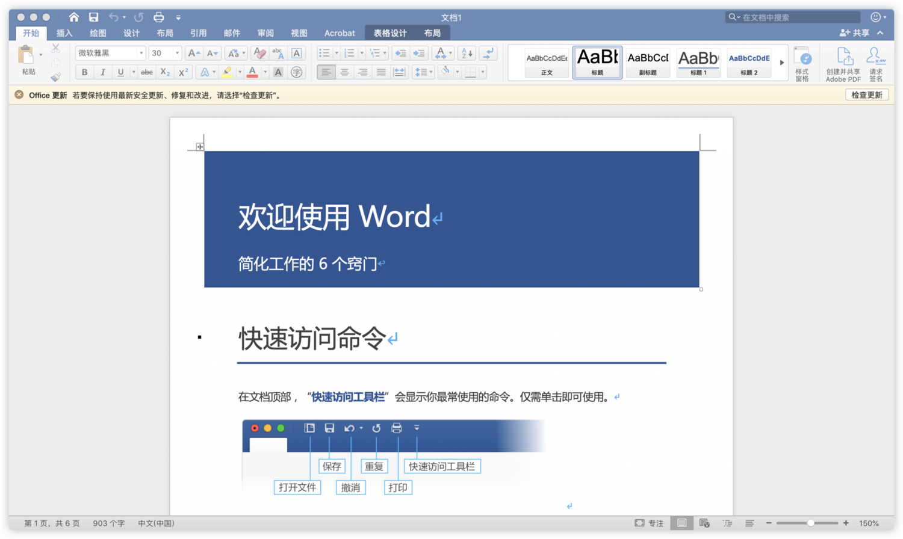903x539 pixels.
Task: Open the 插入 ribbon tab
Action: point(64,33)
